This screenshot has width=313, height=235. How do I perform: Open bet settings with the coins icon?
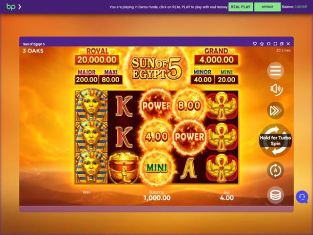pos(275,195)
